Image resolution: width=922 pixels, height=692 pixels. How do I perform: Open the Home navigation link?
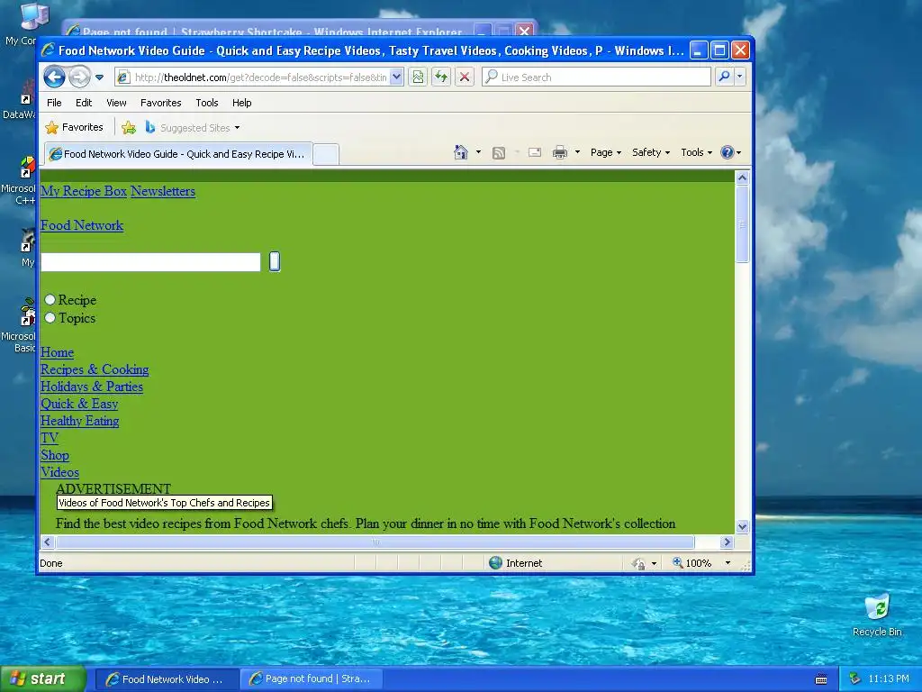click(57, 352)
